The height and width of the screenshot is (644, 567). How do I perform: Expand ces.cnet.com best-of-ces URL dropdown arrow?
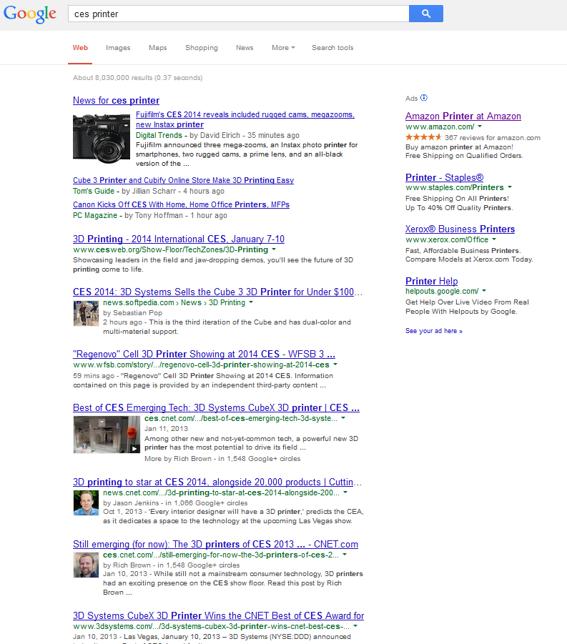tap(343, 418)
